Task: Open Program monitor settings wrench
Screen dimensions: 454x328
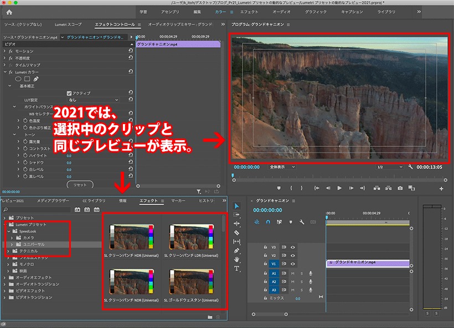Action: point(410,167)
